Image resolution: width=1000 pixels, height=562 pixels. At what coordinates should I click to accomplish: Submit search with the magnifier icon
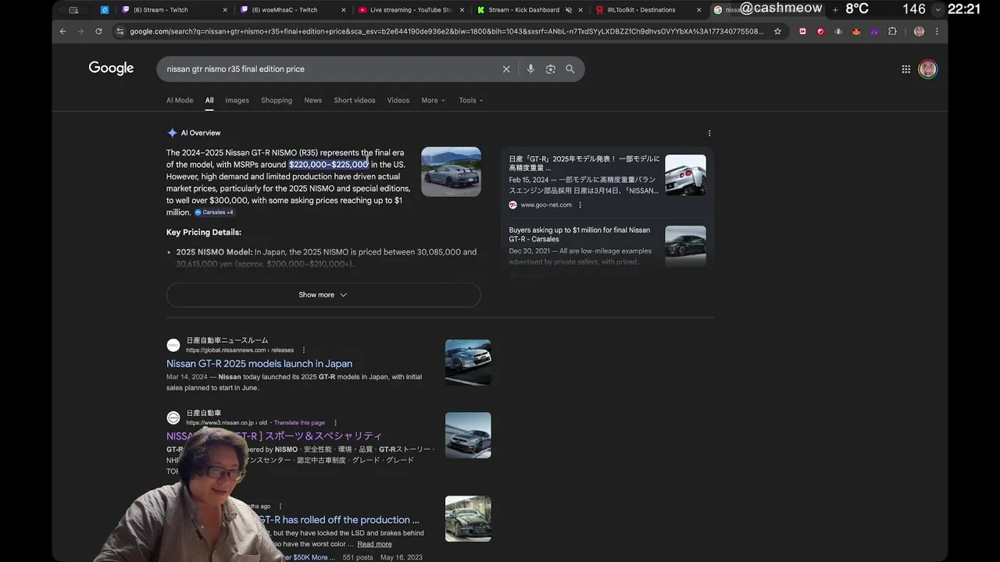[x=570, y=69]
